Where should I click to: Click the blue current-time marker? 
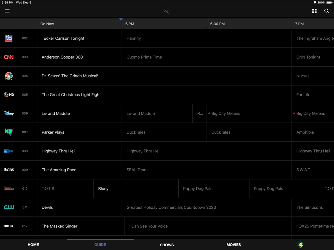coord(121,20)
